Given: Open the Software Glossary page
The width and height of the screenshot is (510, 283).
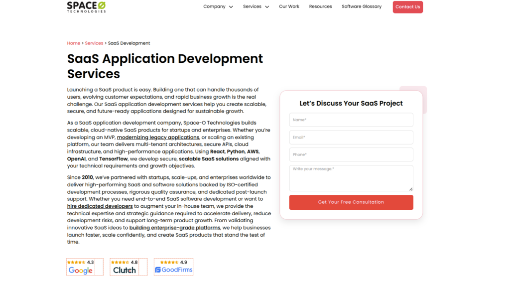Looking at the screenshot, I should [x=362, y=6].
